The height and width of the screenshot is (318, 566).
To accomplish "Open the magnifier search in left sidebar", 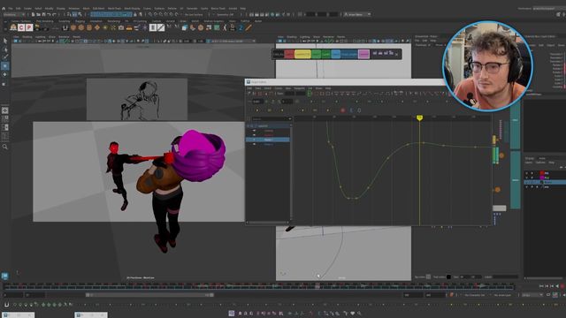I will click(x=5, y=147).
